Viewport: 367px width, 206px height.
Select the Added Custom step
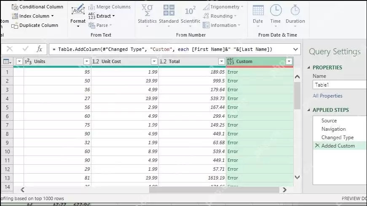coord(340,146)
